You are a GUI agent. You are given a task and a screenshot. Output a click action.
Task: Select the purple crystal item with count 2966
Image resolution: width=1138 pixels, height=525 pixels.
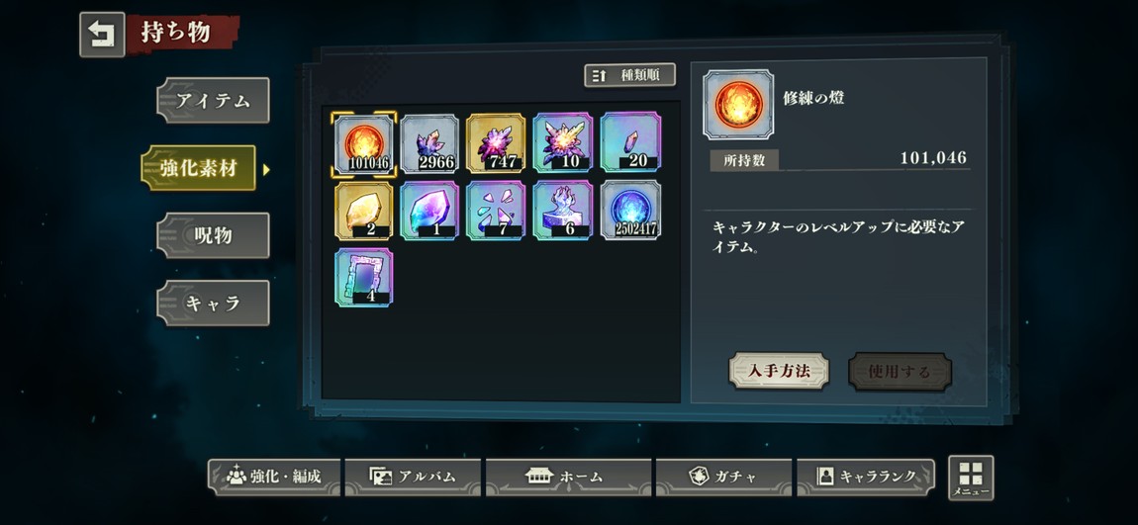429,143
